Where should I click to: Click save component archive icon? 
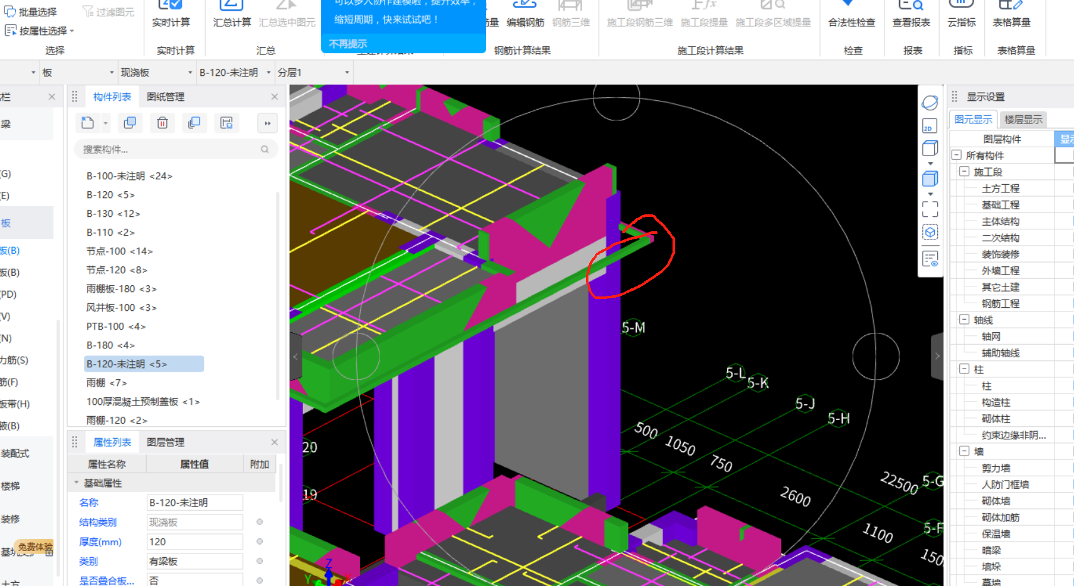pos(226,123)
